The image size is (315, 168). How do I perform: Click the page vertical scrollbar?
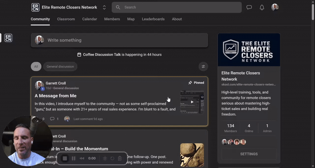(313, 12)
